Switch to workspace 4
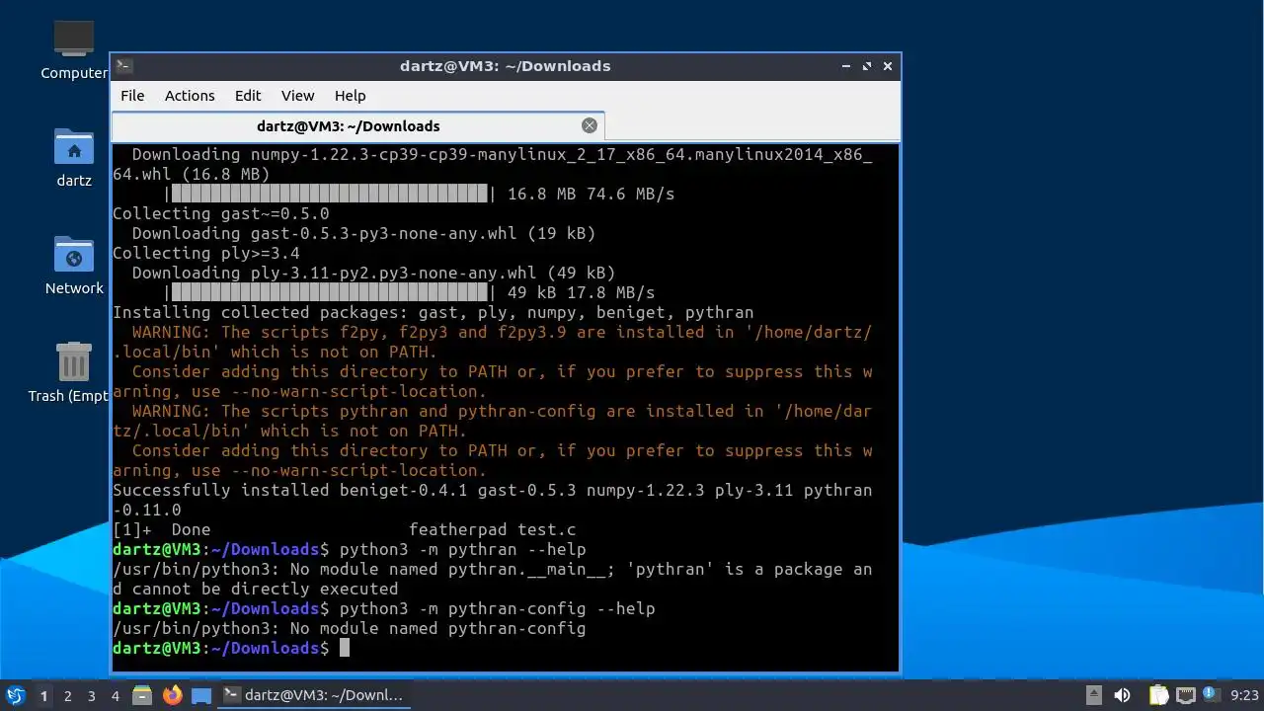The height and width of the screenshot is (711, 1264). (115, 696)
